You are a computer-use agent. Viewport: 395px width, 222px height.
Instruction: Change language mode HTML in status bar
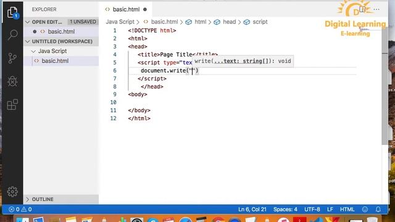[x=347, y=210]
